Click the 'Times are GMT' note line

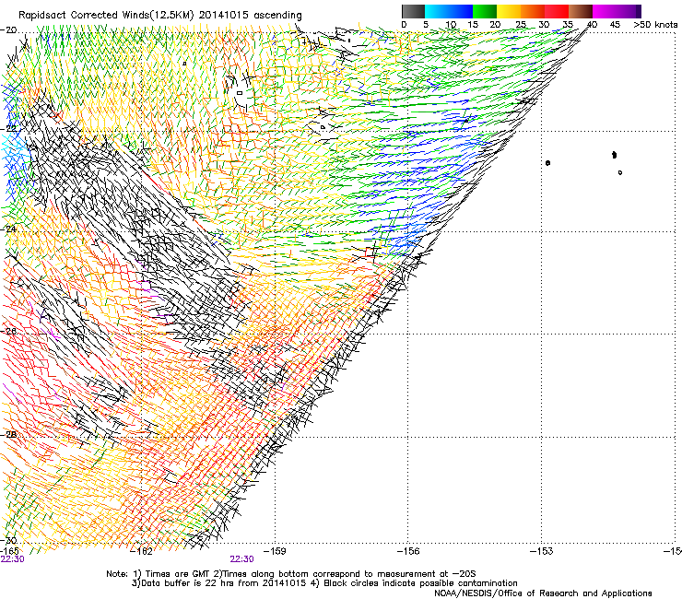(291, 574)
